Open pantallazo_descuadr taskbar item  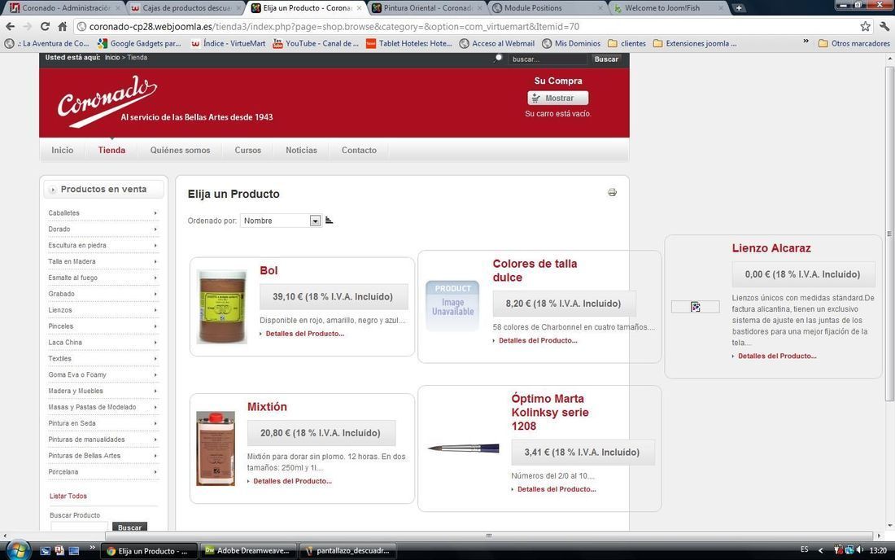point(347,551)
